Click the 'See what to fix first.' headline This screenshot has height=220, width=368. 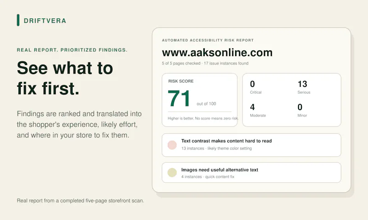pyautogui.click(x=65, y=78)
